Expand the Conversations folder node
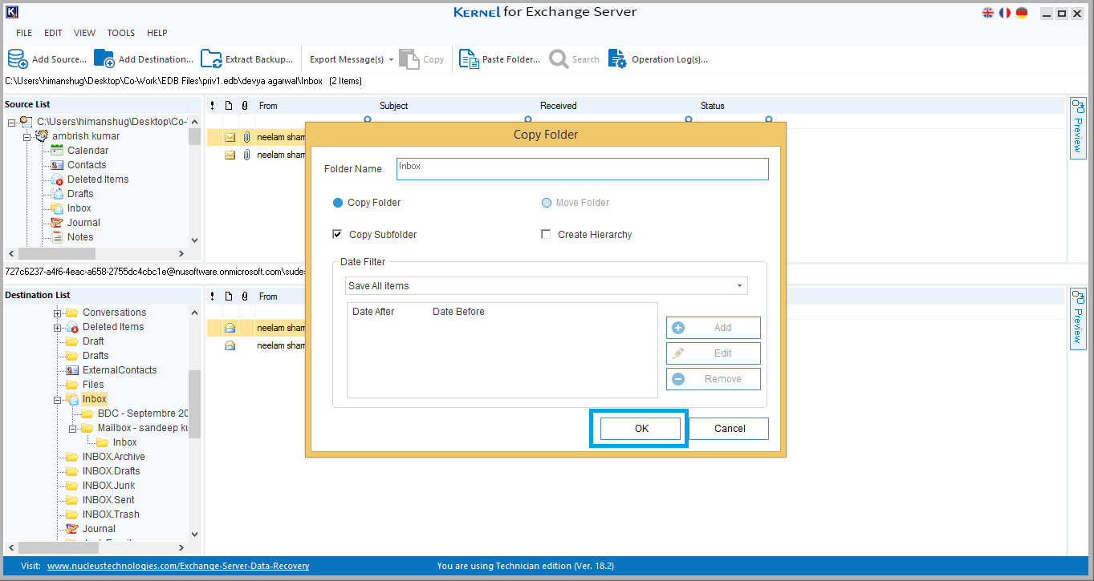Screen dimensions: 1094x581 click(57, 313)
